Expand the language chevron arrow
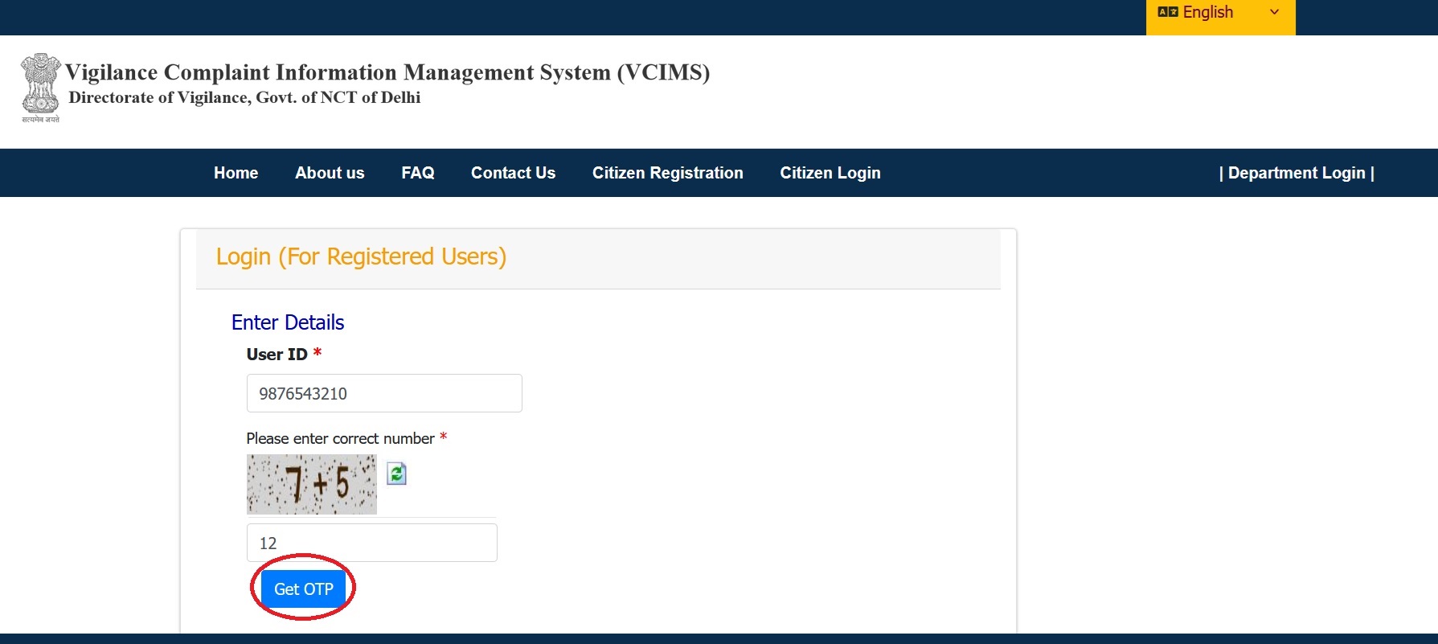This screenshot has height=644, width=1438. pos(1274,12)
